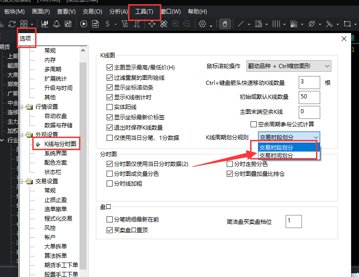The height and width of the screenshot is (277, 359).
Task: Click the trend line chart window icon
Action: click(x=68, y=24)
